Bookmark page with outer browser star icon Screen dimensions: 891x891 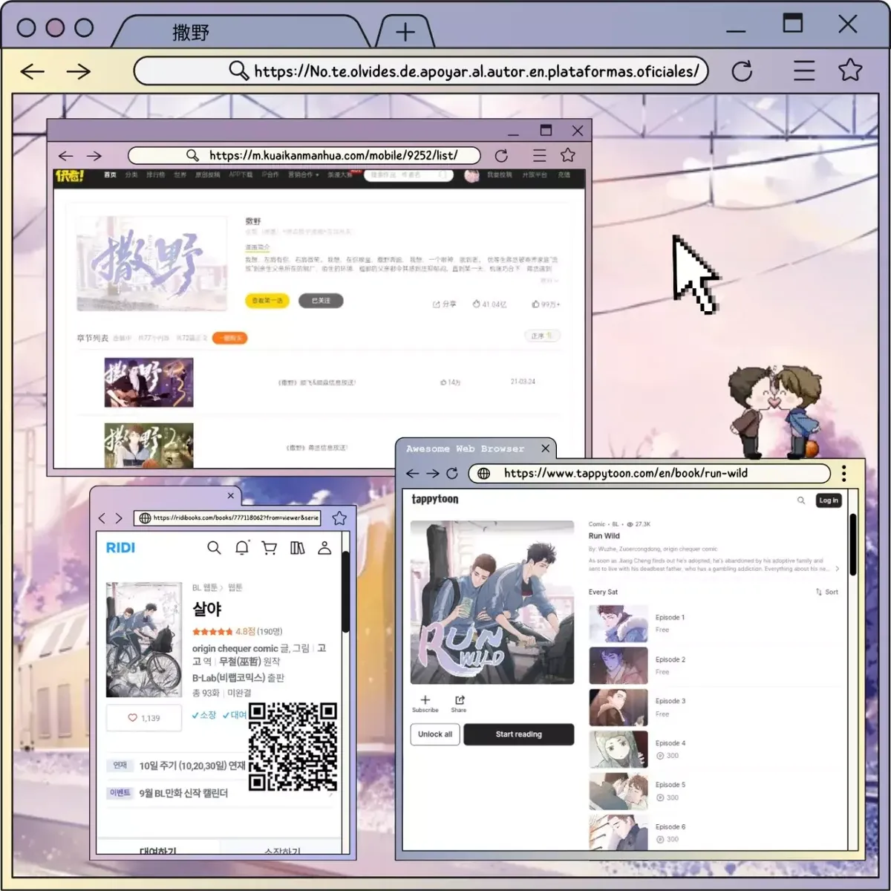850,71
